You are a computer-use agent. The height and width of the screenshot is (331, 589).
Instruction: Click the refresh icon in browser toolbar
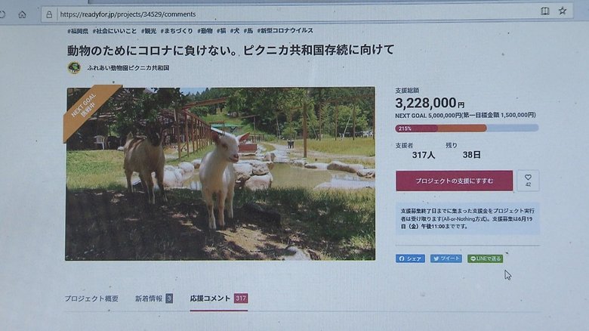click(x=2, y=14)
